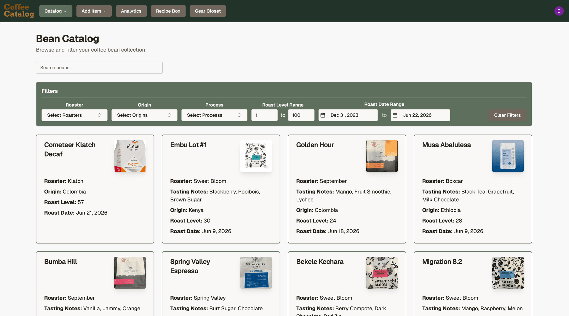Open the Select Processs dropdown
This screenshot has width=569, height=316.
point(214,115)
